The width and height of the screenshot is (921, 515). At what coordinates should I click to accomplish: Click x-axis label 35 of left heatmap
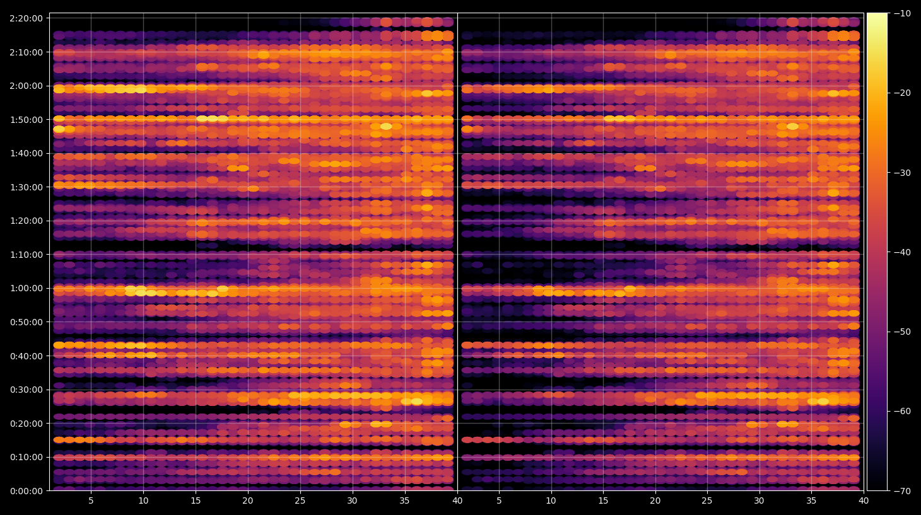404,501
